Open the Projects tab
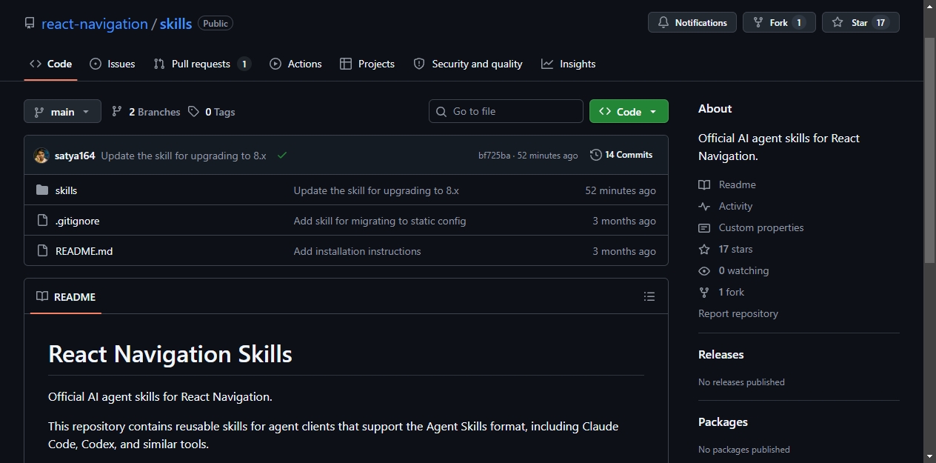 [367, 64]
